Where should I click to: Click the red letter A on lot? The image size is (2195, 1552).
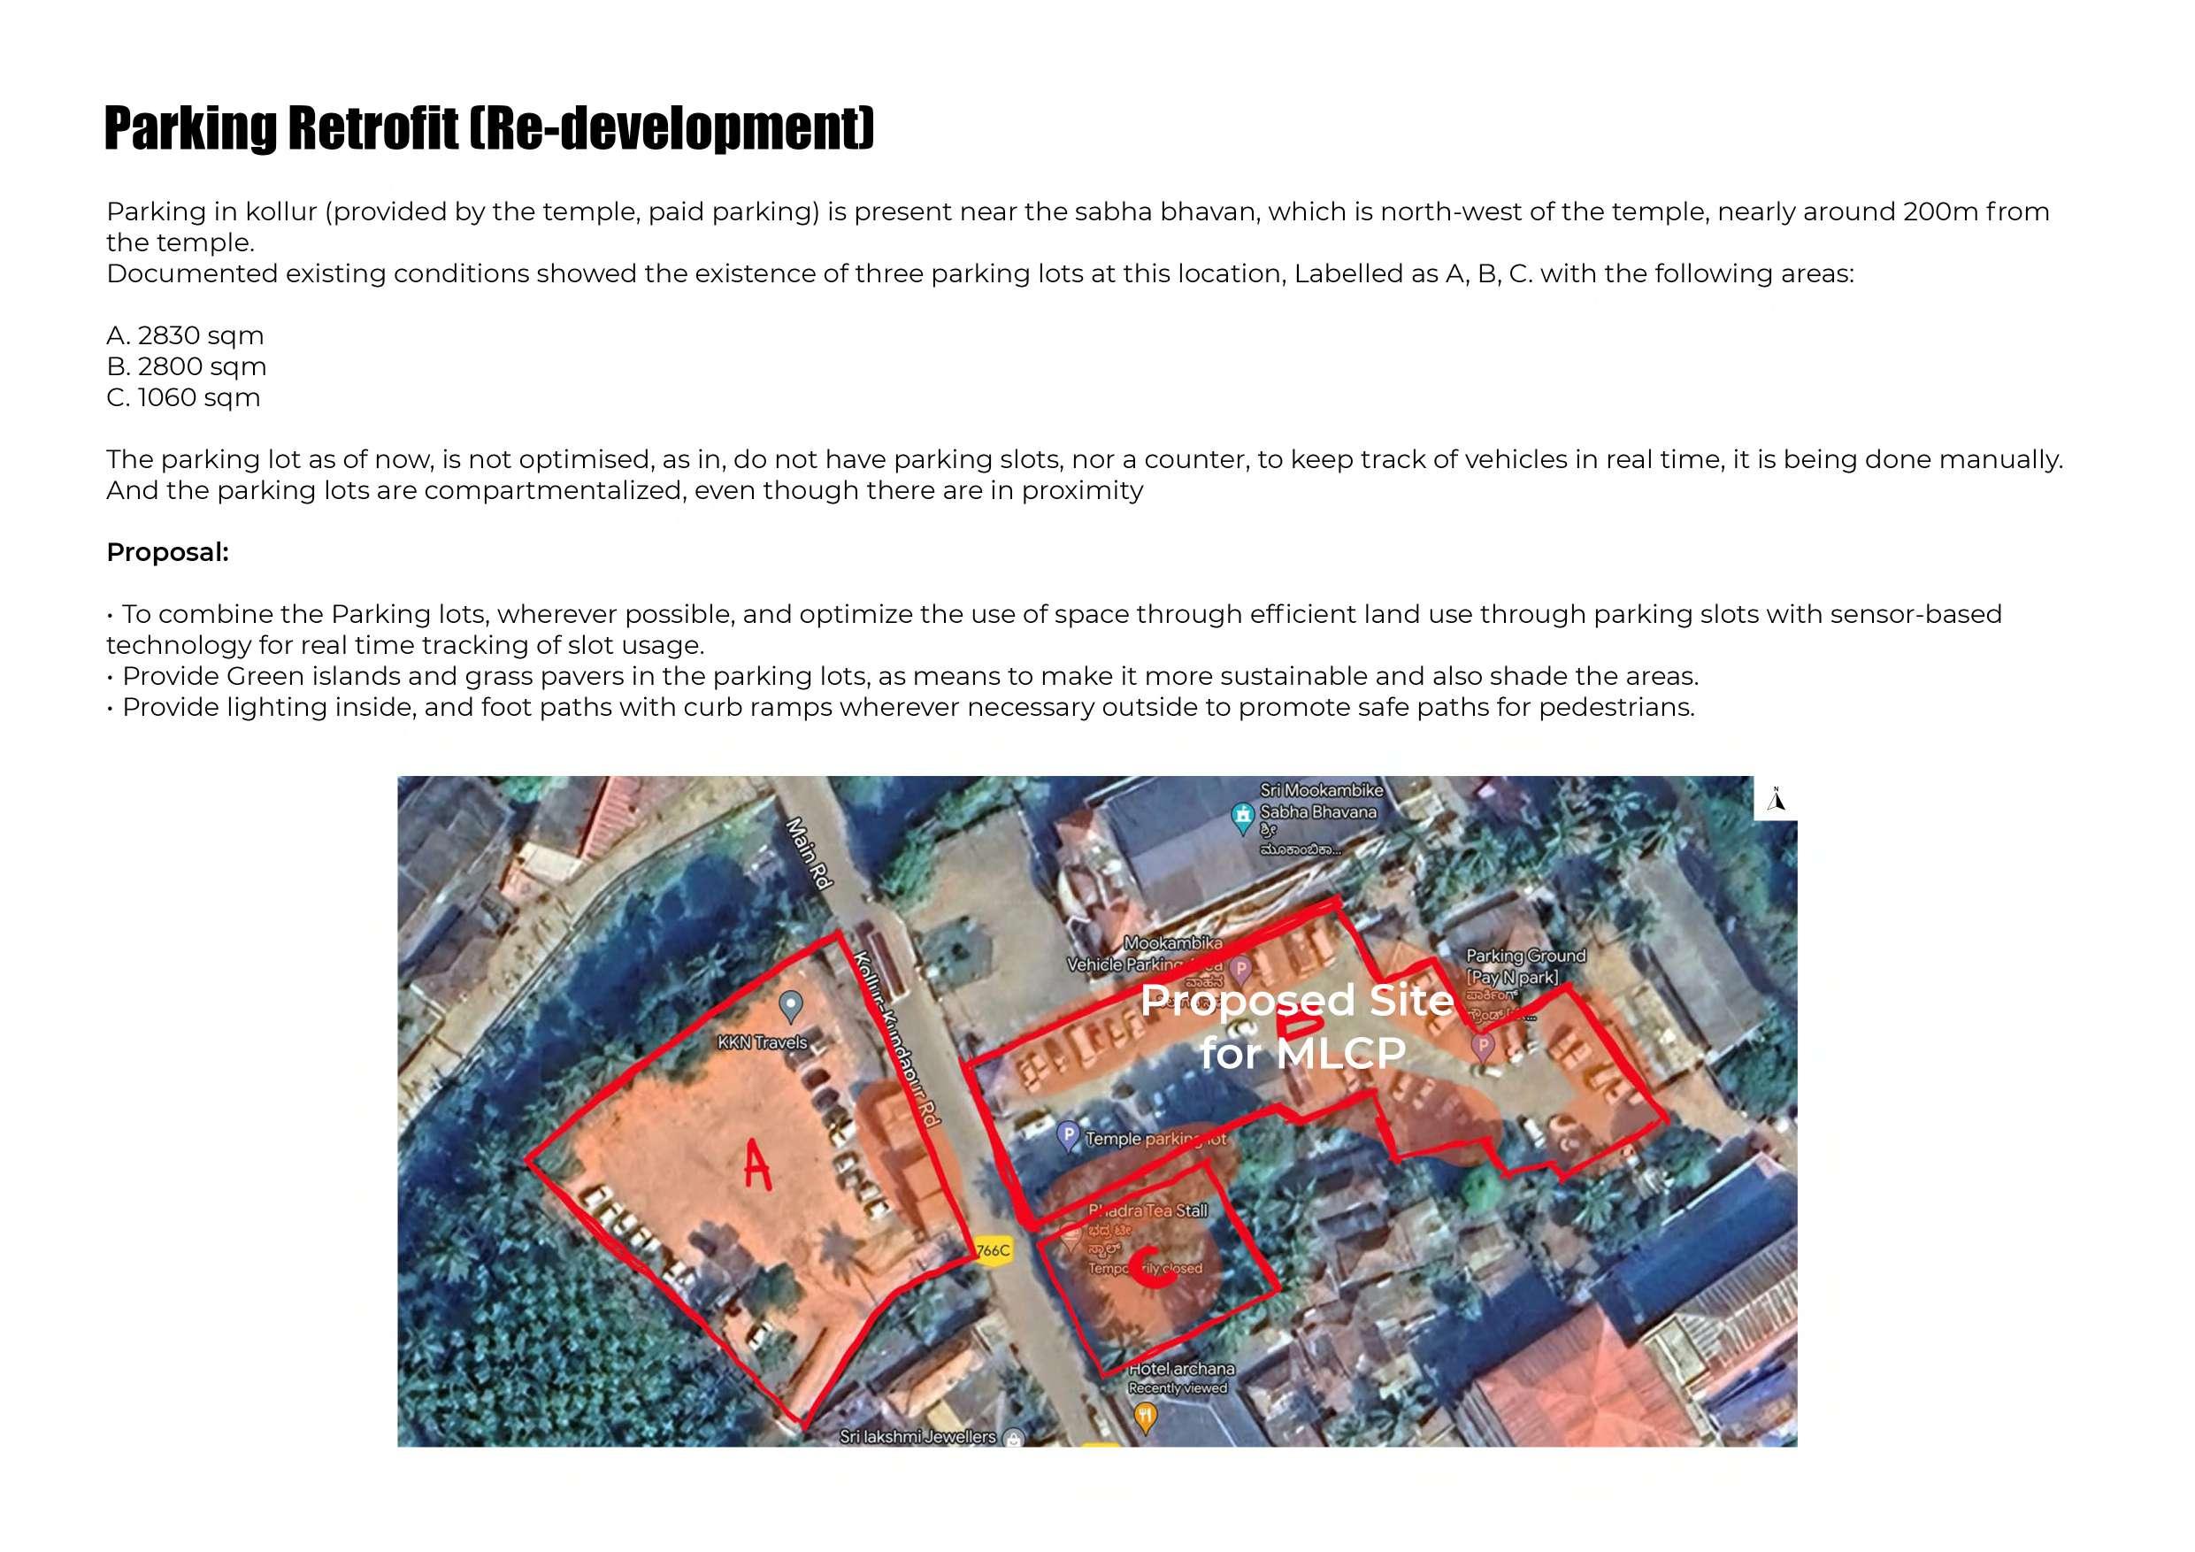pyautogui.click(x=757, y=1164)
